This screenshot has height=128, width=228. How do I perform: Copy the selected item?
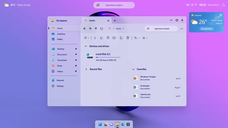tap(101, 38)
